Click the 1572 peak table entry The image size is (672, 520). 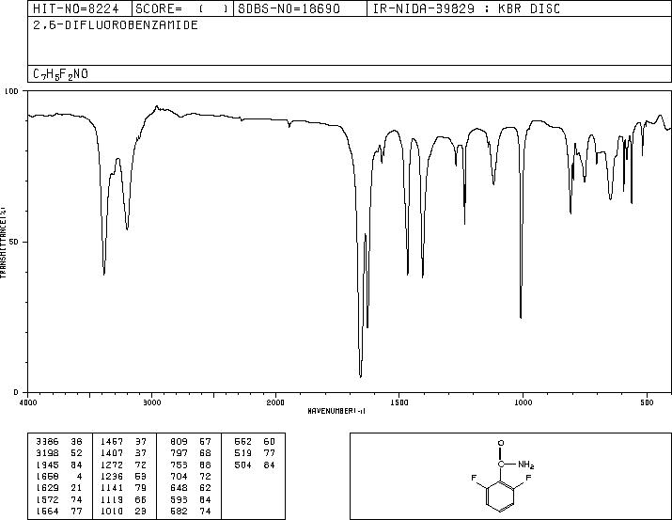pyautogui.click(x=59, y=500)
